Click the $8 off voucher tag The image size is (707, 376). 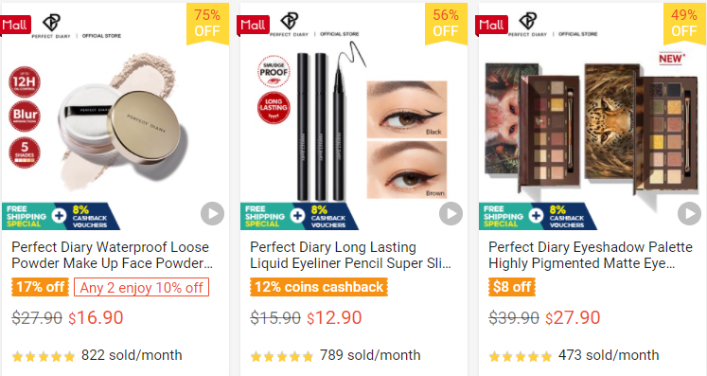pos(512,287)
